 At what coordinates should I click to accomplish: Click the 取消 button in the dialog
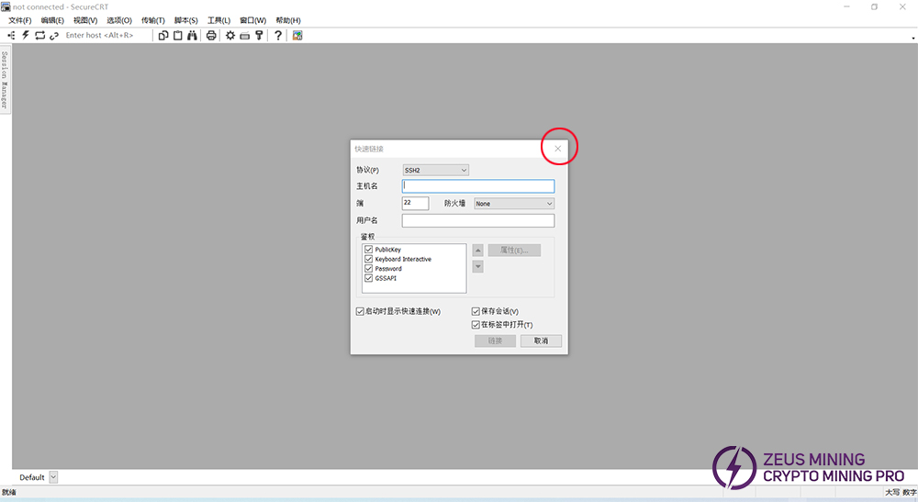coord(541,340)
